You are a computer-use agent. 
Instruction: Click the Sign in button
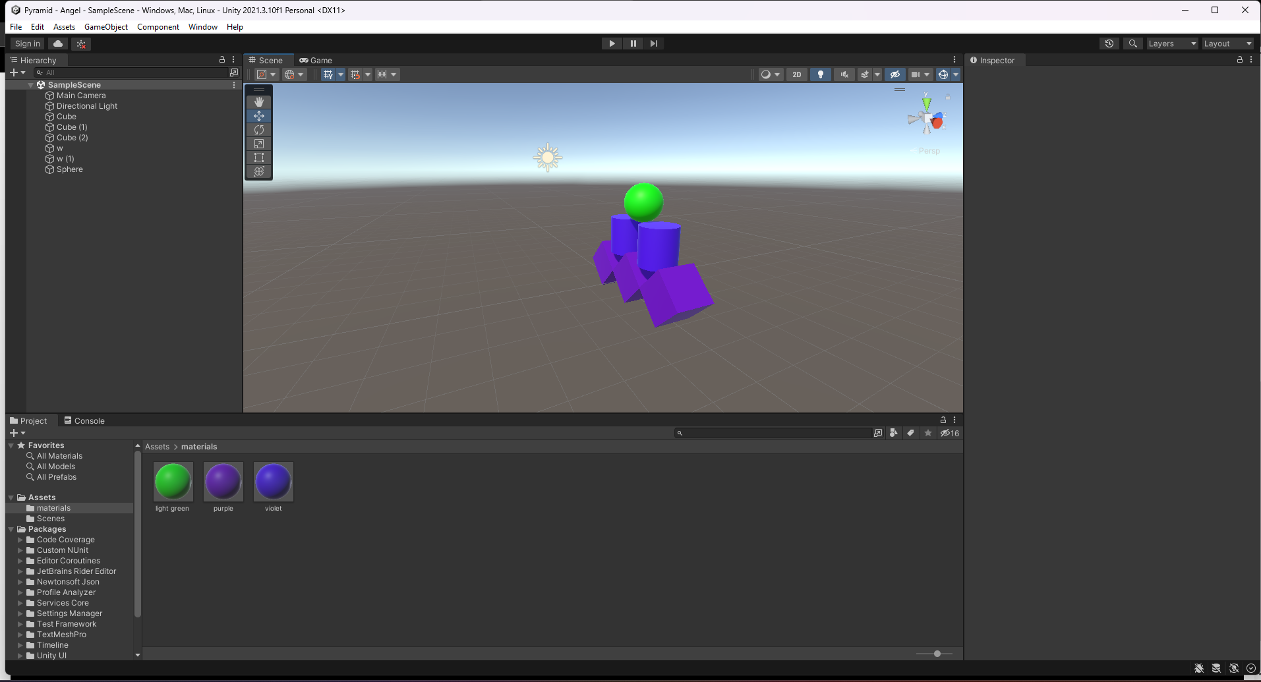coord(28,43)
